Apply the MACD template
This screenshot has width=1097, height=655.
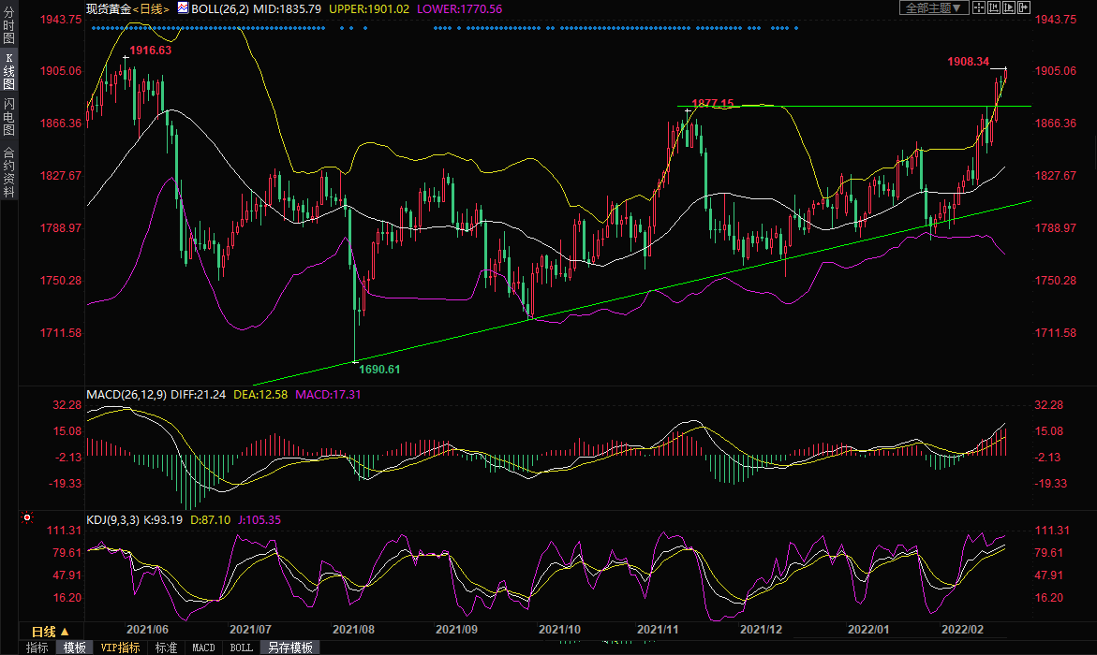click(x=203, y=648)
